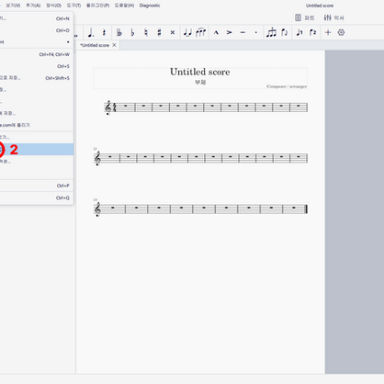
Task: Choose the save-as entry with shortcut Ctrl+Shift+S
Action: [x=37, y=78]
